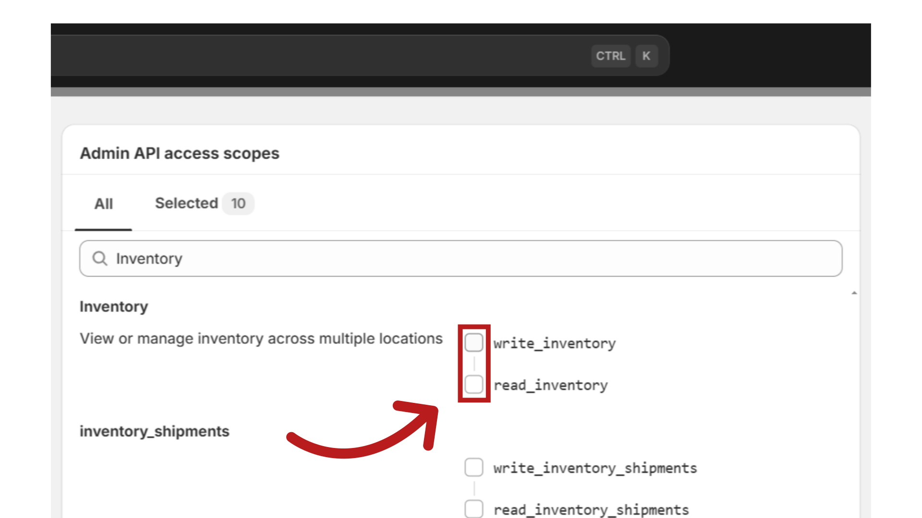The height and width of the screenshot is (518, 922).
Task: Click the Inventory section heading
Action: click(114, 307)
